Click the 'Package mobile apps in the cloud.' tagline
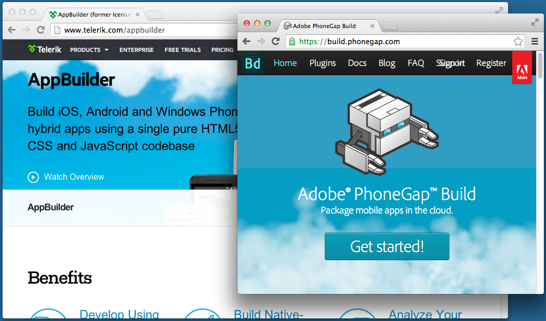The width and height of the screenshot is (546, 321). (x=387, y=210)
